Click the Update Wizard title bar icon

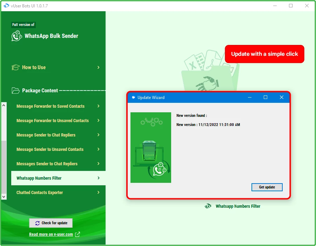point(133,98)
